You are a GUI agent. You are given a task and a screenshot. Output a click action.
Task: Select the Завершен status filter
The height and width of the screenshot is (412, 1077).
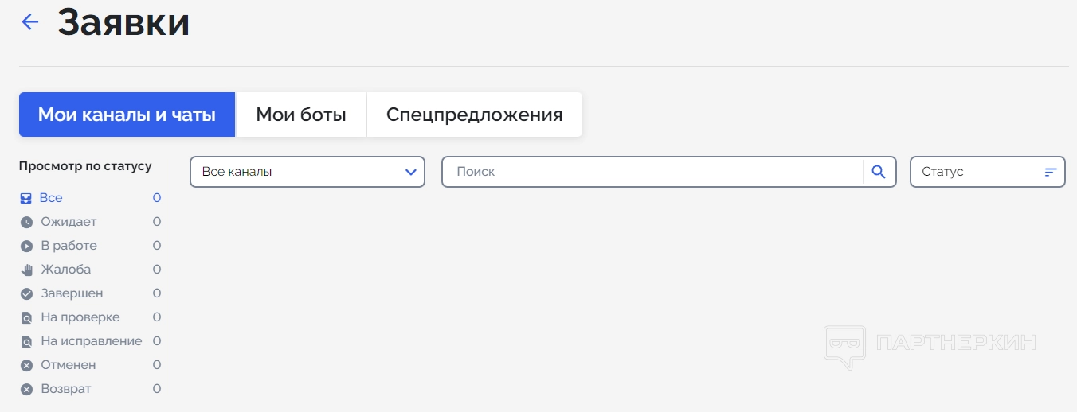click(72, 293)
